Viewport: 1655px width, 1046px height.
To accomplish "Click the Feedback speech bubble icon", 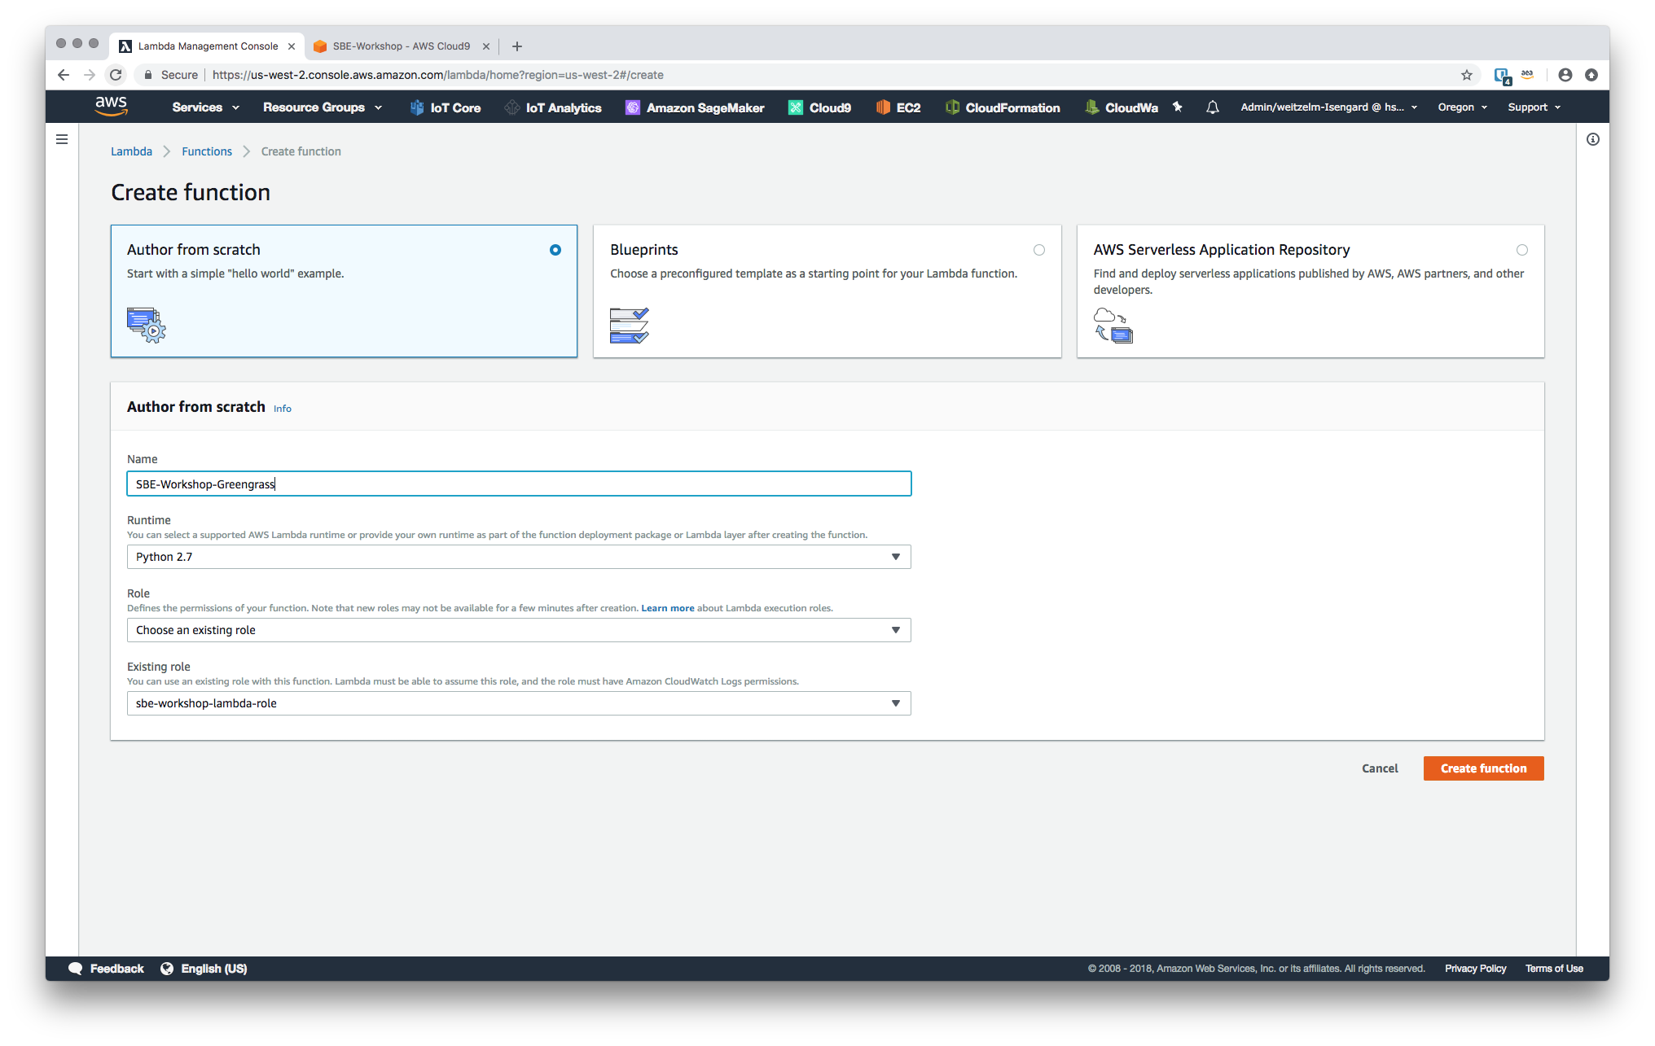I will 76,968.
